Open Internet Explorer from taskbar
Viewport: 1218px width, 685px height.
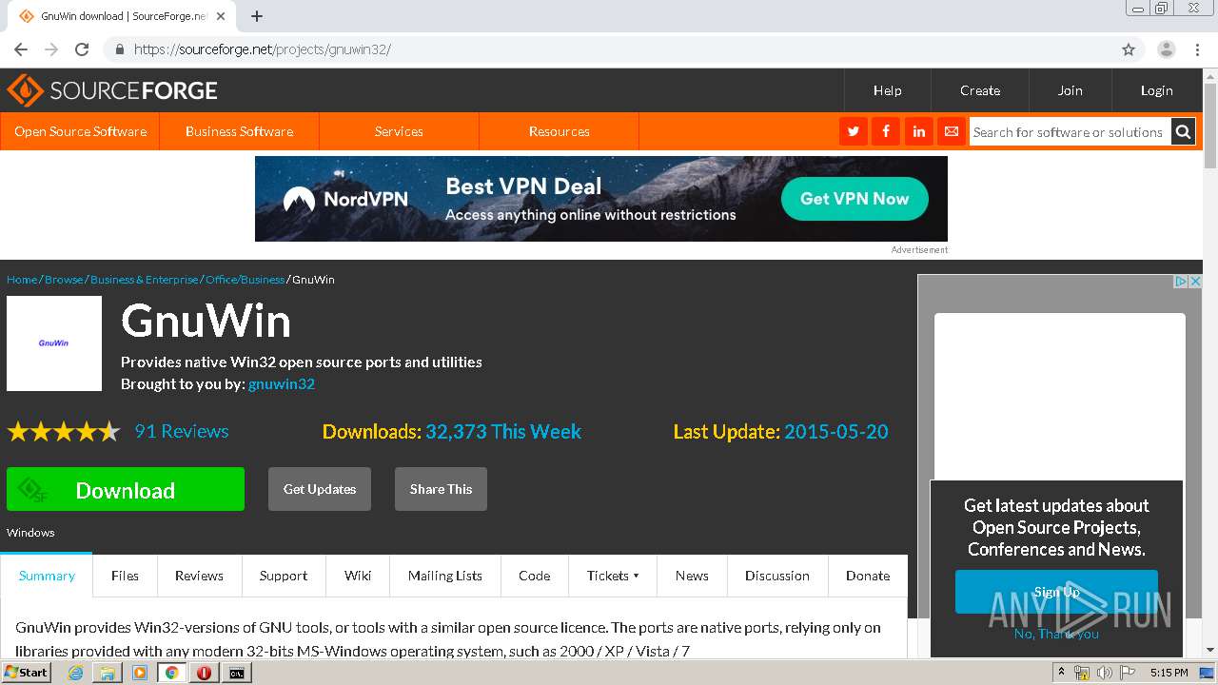(x=75, y=673)
